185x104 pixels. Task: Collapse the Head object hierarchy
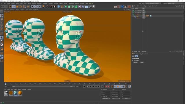point(133,16)
